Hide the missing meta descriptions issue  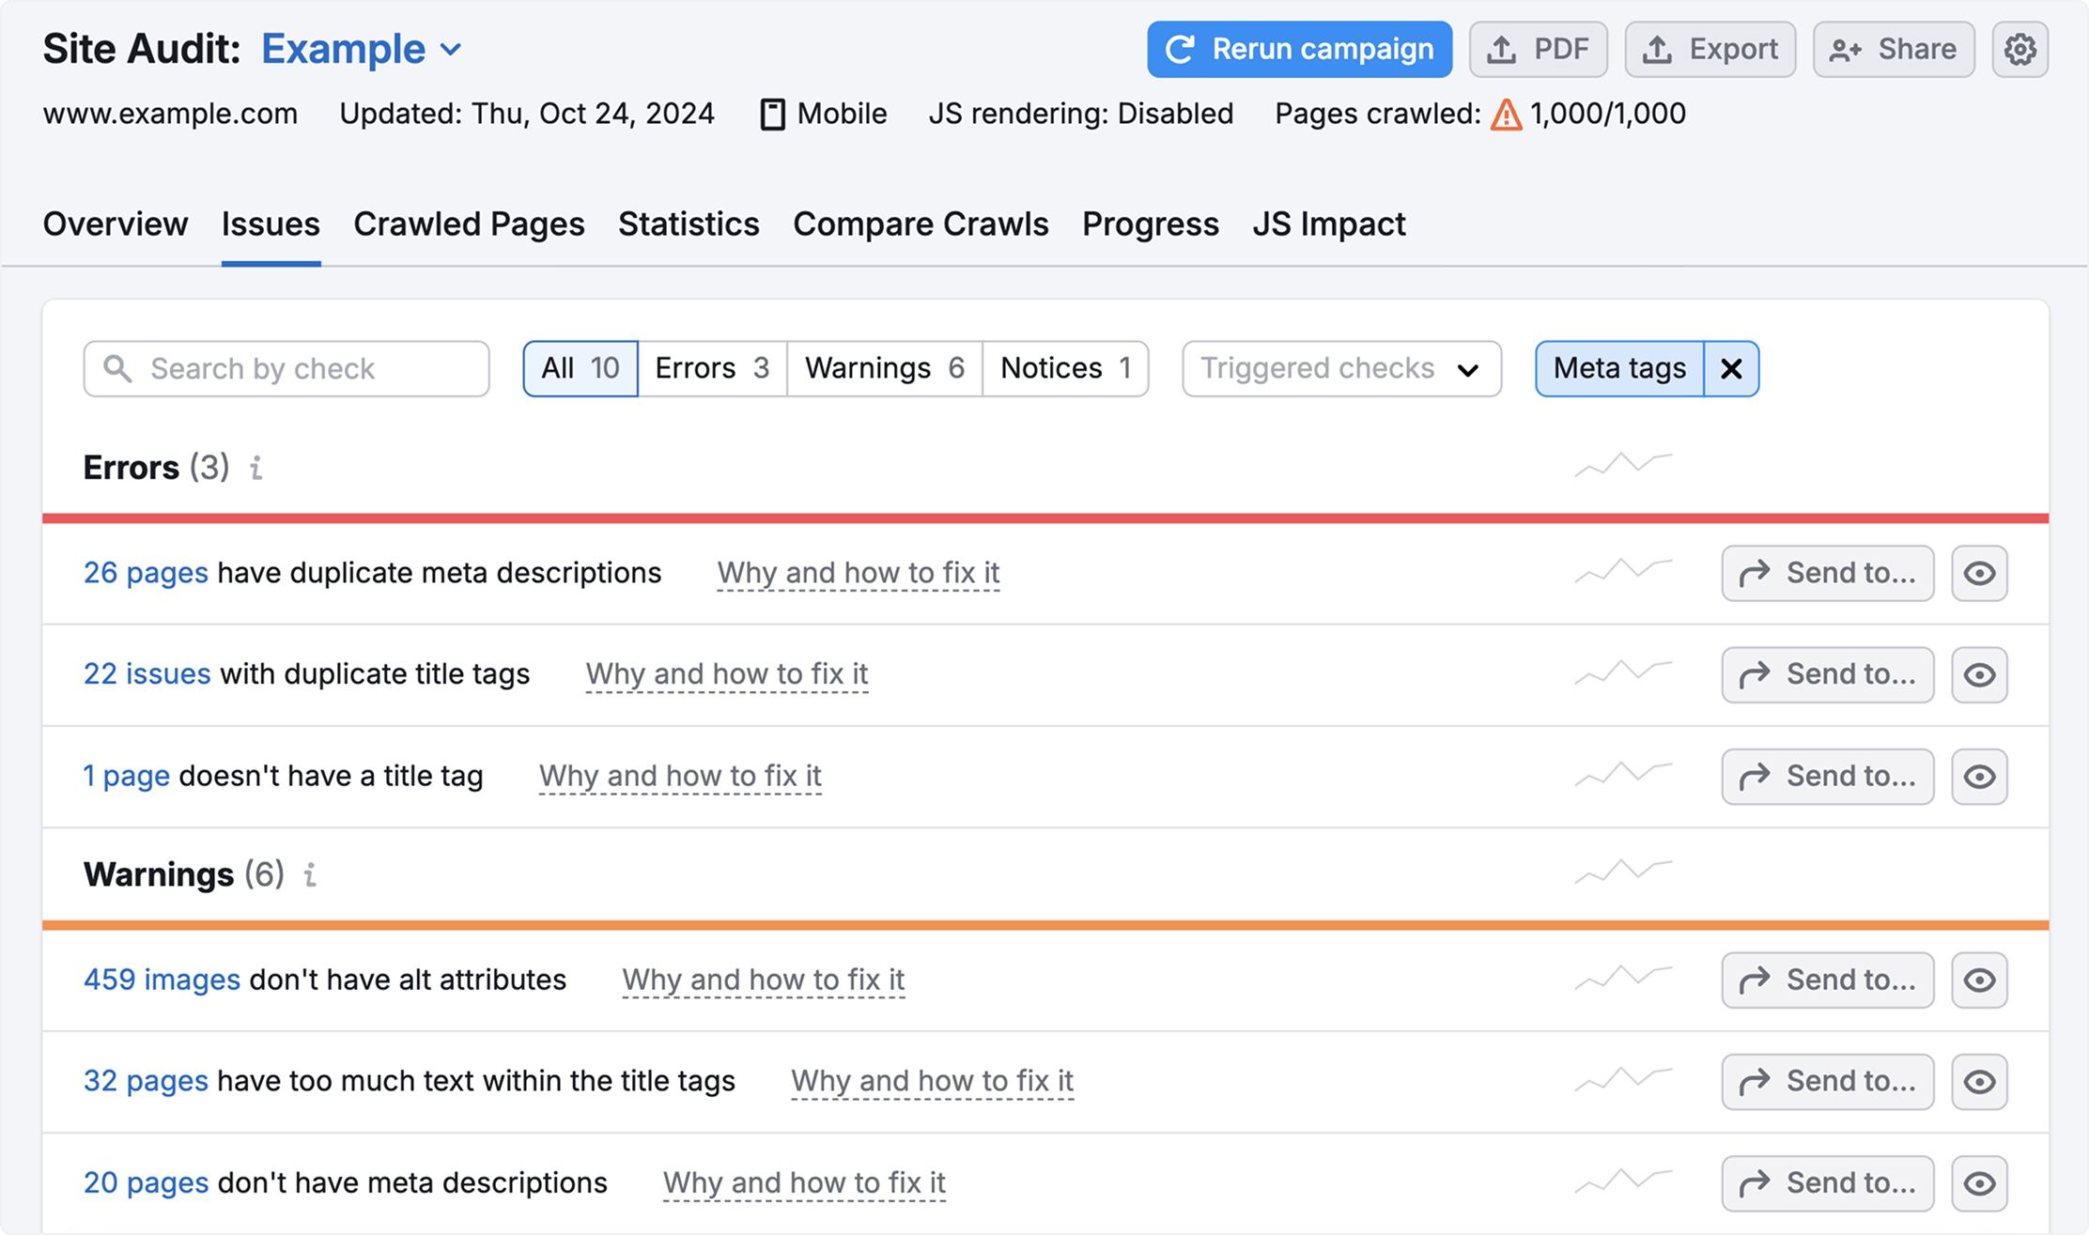pyautogui.click(x=1979, y=1183)
